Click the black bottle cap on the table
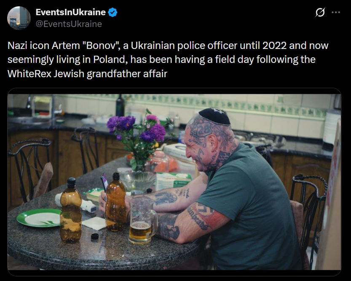This screenshot has height=281, width=351. 95,237
